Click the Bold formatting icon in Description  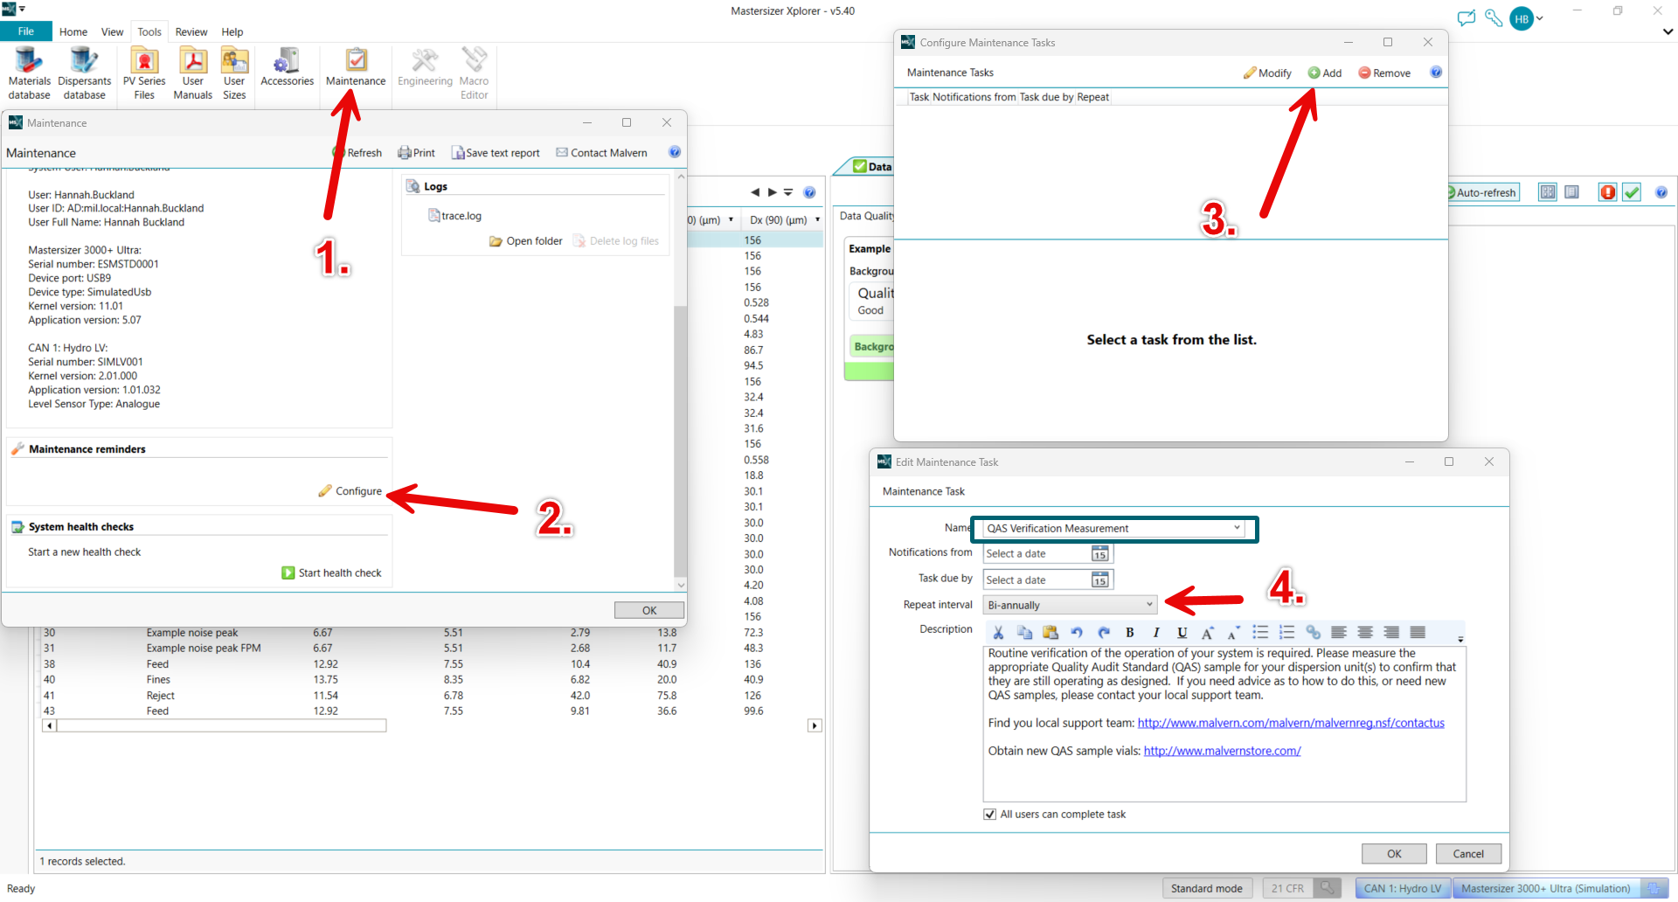[x=1129, y=633]
